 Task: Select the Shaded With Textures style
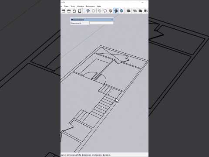116,11
